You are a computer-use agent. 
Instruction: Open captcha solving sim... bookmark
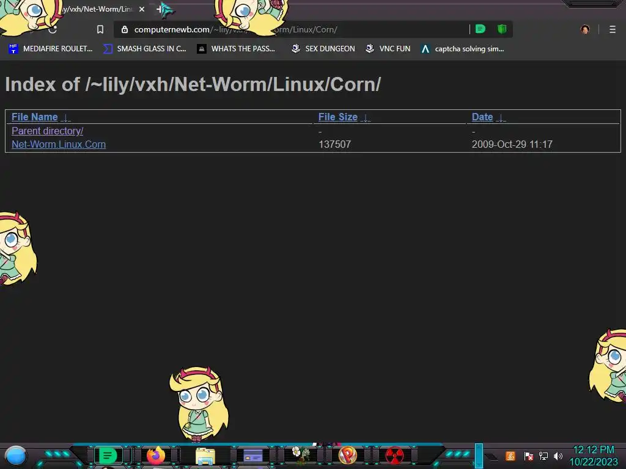pyautogui.click(x=463, y=49)
